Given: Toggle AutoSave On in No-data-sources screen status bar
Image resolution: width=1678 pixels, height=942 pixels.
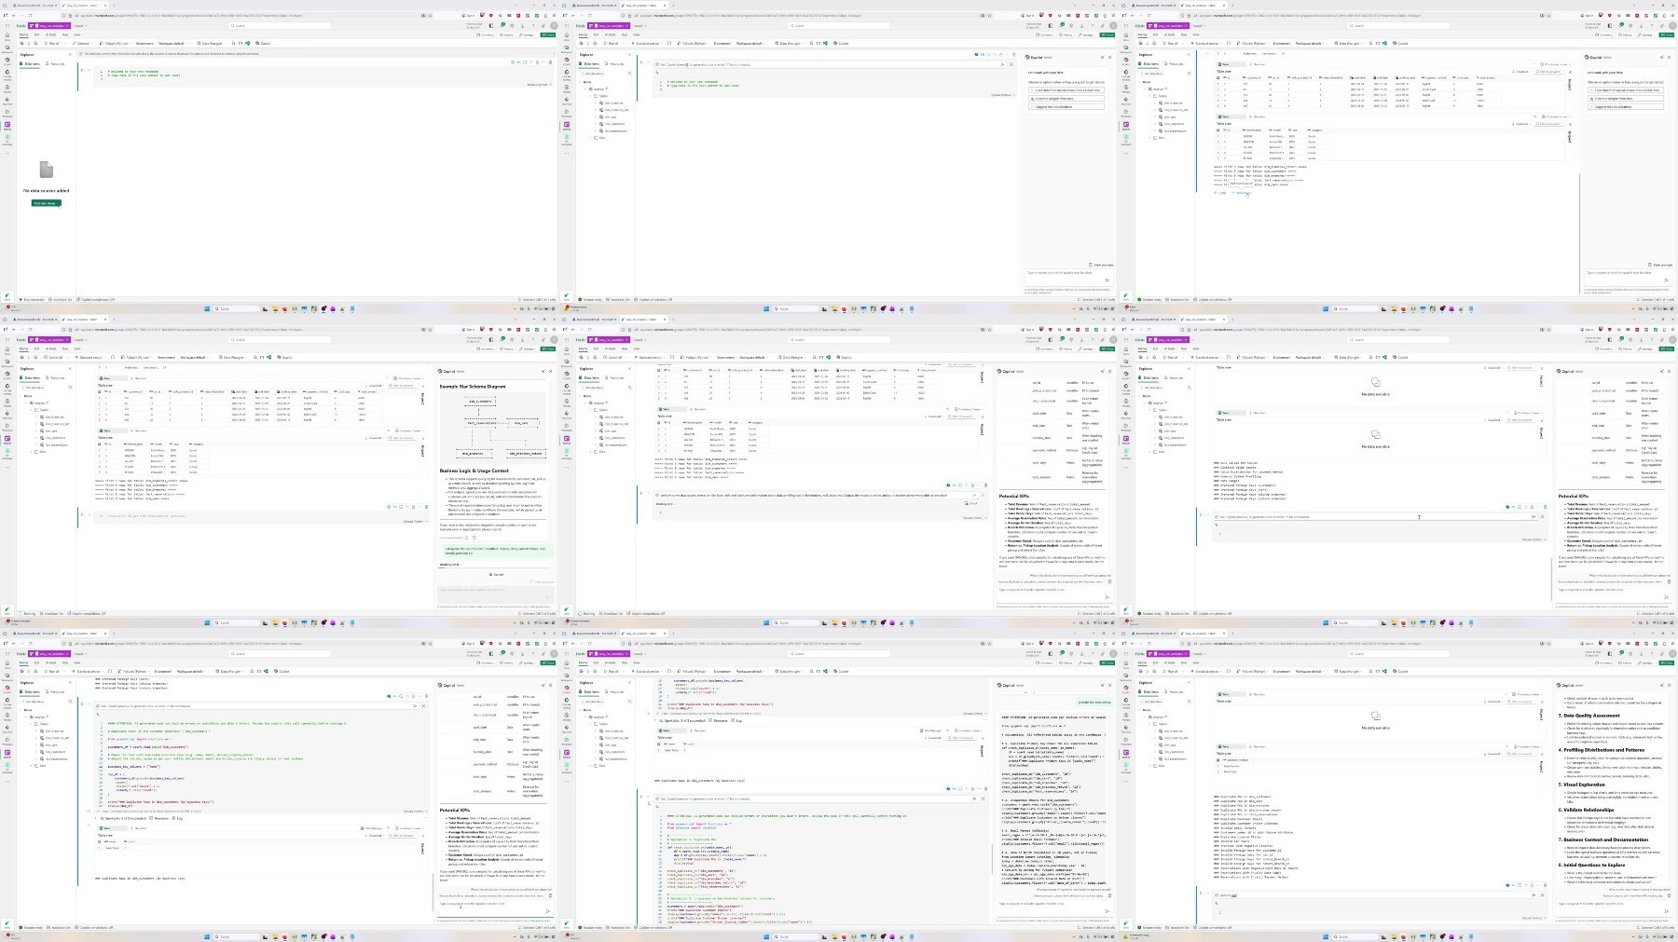Looking at the screenshot, I should pos(62,299).
